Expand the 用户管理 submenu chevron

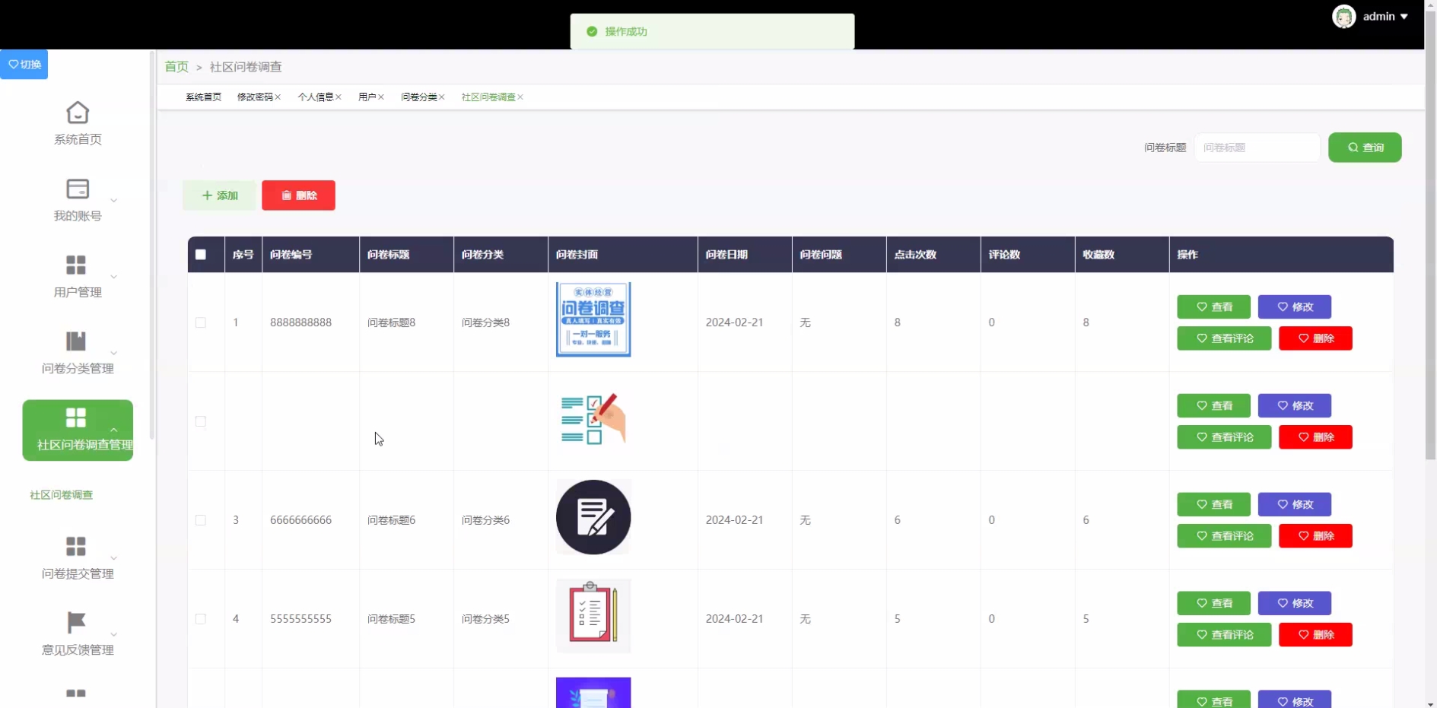(114, 277)
